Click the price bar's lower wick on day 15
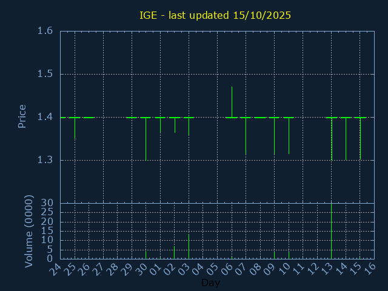388x291 pixels. [360, 141]
